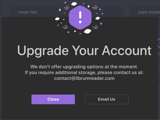This screenshot has width=160, height=120.
Task: Click the purple Close button
Action: tap(53, 99)
